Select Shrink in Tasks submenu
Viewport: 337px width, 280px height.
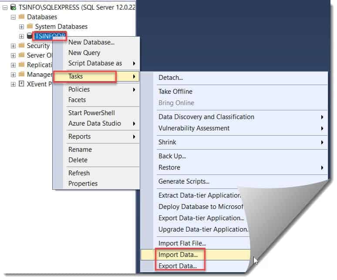click(167, 142)
